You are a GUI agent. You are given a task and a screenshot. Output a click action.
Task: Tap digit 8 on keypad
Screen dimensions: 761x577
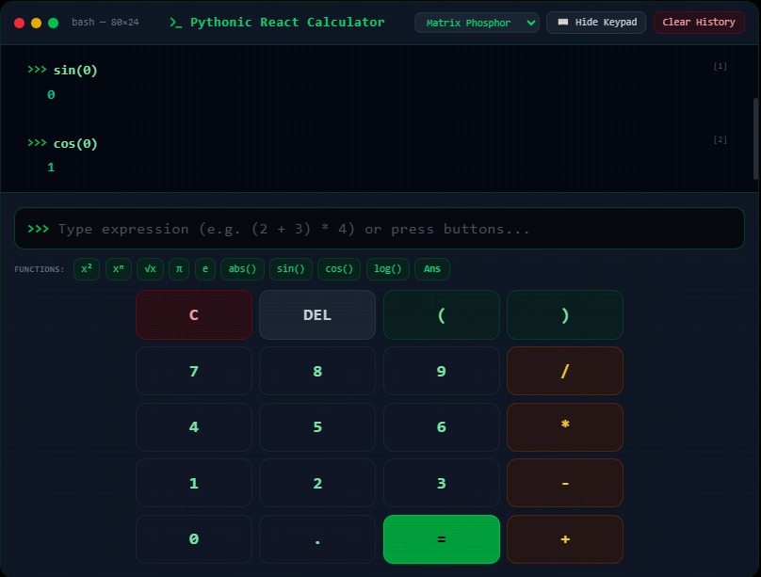coord(317,371)
